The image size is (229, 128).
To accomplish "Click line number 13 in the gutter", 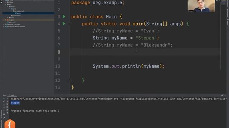I will coord(58,87).
